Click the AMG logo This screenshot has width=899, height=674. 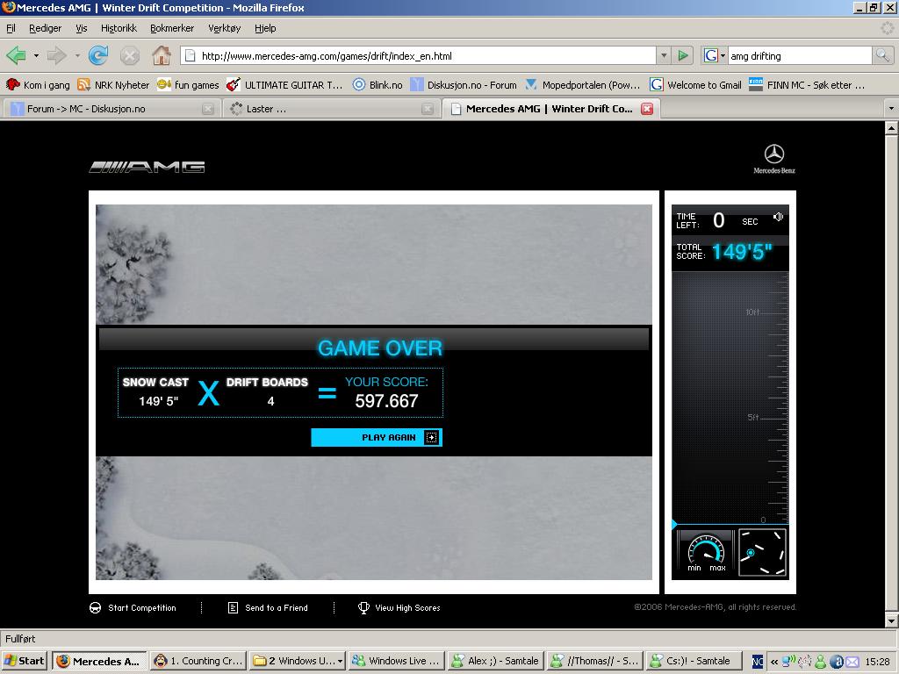pos(147,167)
